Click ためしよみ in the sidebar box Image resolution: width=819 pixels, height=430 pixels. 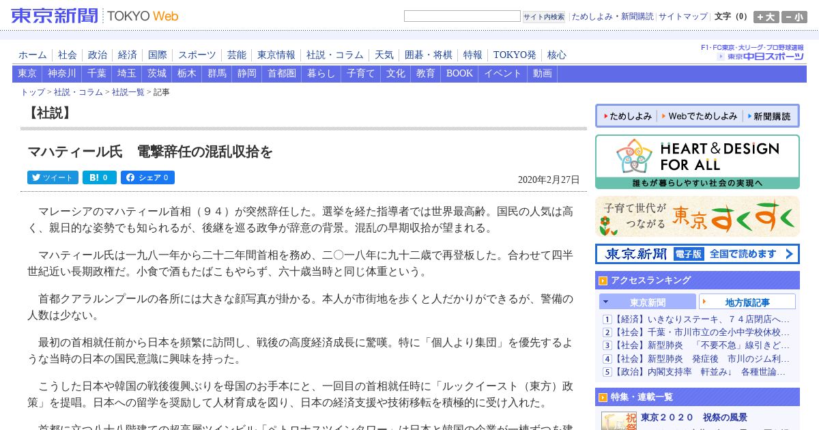(x=628, y=116)
